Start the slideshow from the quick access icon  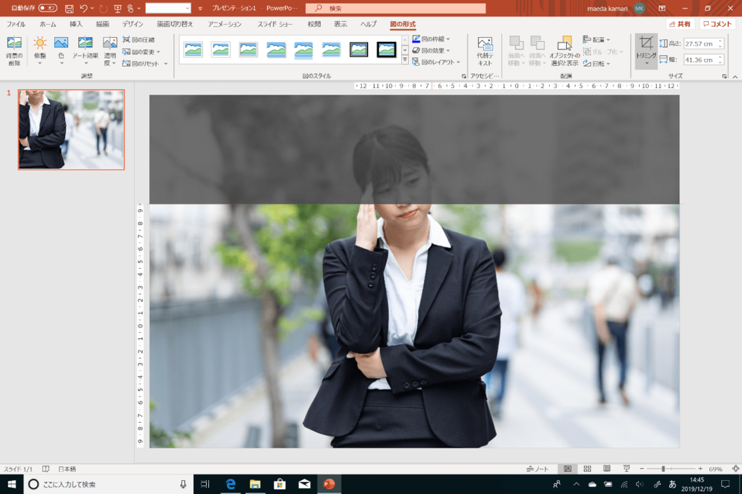click(117, 8)
